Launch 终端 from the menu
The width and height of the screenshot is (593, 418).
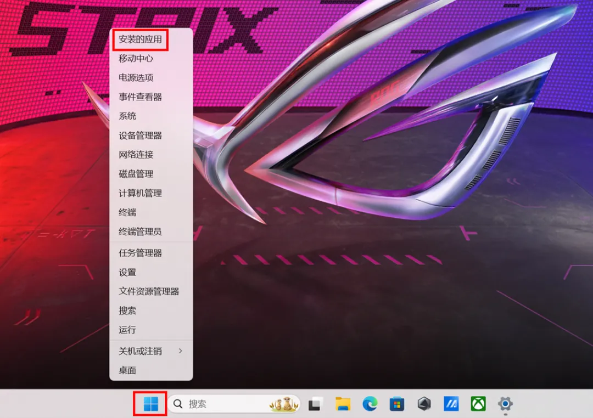click(x=151, y=212)
